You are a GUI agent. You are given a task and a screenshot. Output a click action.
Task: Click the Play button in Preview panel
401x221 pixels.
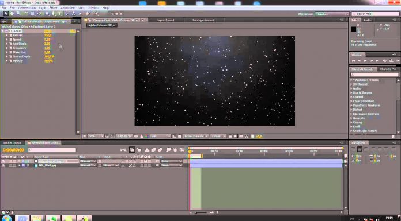(x=365, y=61)
